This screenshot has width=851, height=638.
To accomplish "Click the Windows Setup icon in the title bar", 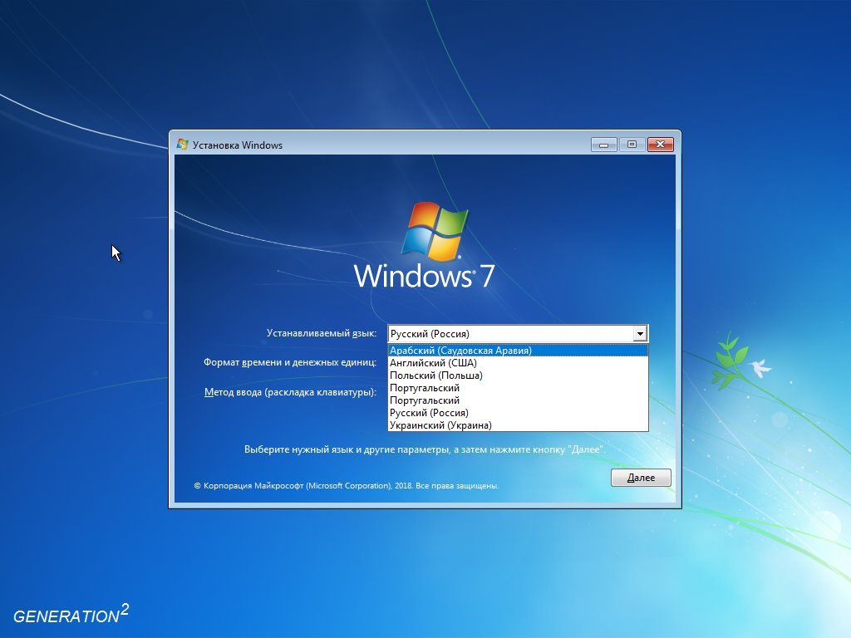I will click(182, 145).
